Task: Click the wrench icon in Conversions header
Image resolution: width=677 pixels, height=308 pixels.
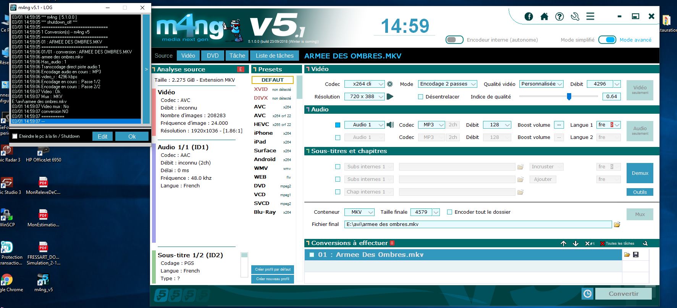Action: tap(645, 243)
